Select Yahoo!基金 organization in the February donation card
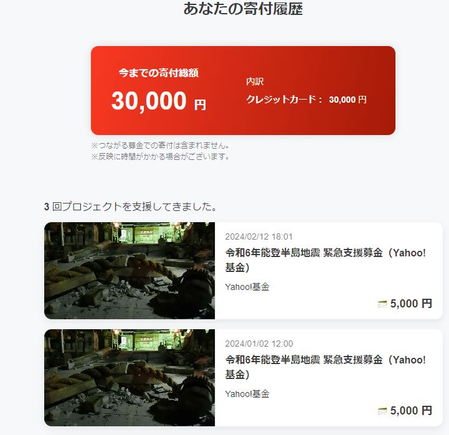This screenshot has height=435, width=449. click(247, 287)
